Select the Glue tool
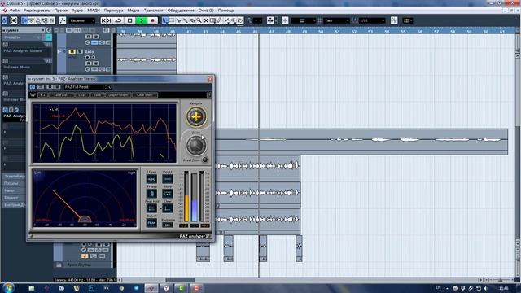This screenshot has width=521, height=293. coord(186,20)
